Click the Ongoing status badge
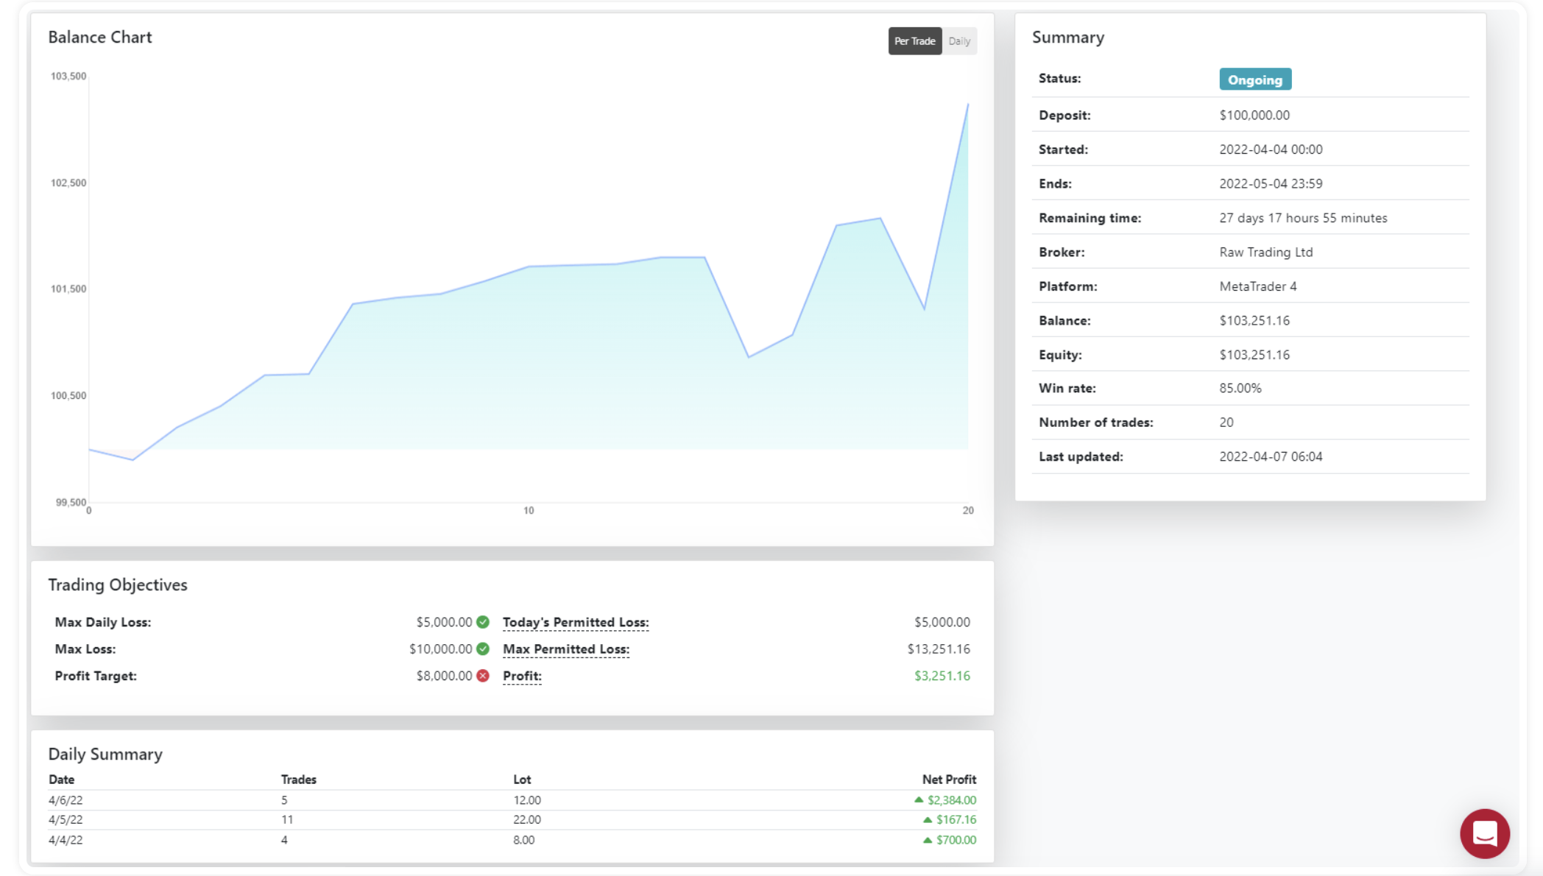Viewport: 1543px width, 876px height. [x=1255, y=80]
